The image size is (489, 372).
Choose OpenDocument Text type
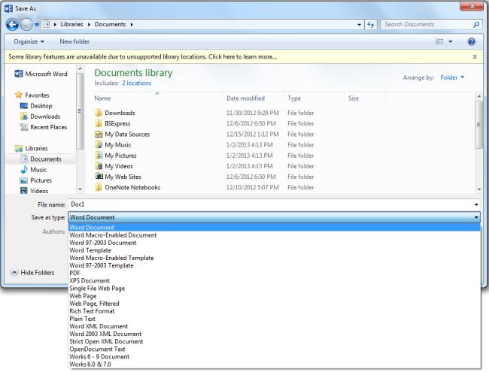(274, 349)
